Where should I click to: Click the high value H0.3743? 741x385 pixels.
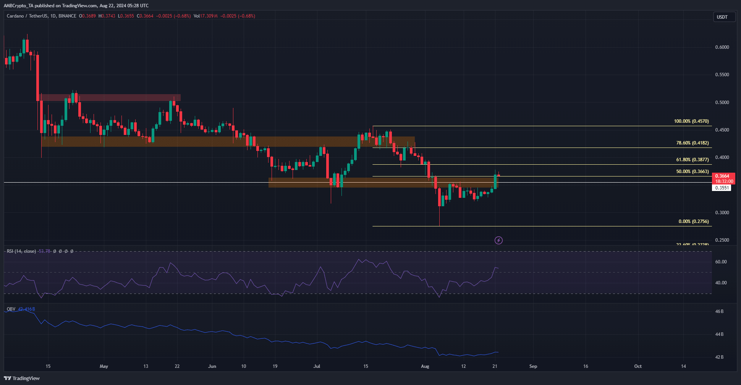tap(107, 16)
